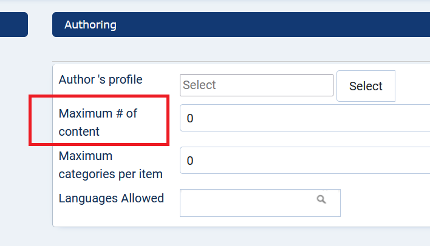Image resolution: width=430 pixels, height=246 pixels.
Task: Focus the Author's profile Select text field
Action: tap(256, 85)
